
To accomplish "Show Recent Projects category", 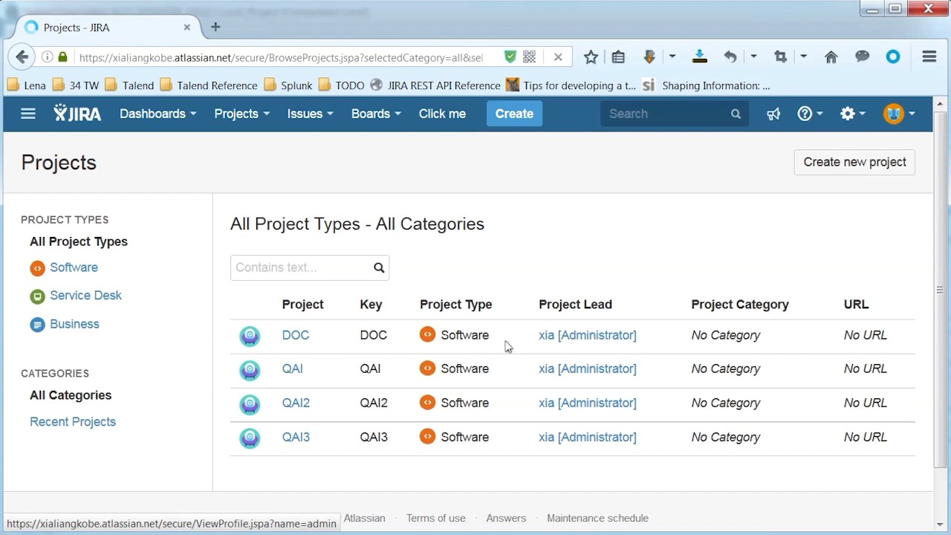I will click(x=73, y=422).
